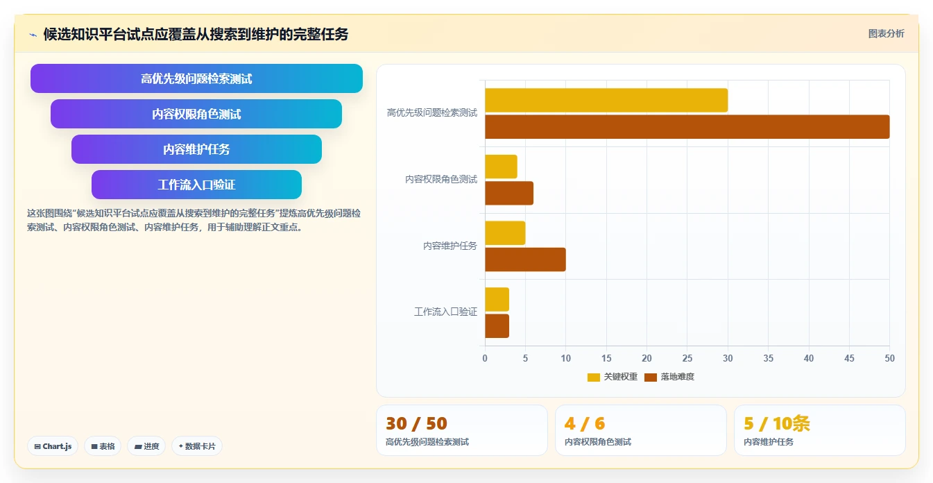Click the 4 / 6 data card

point(640,430)
